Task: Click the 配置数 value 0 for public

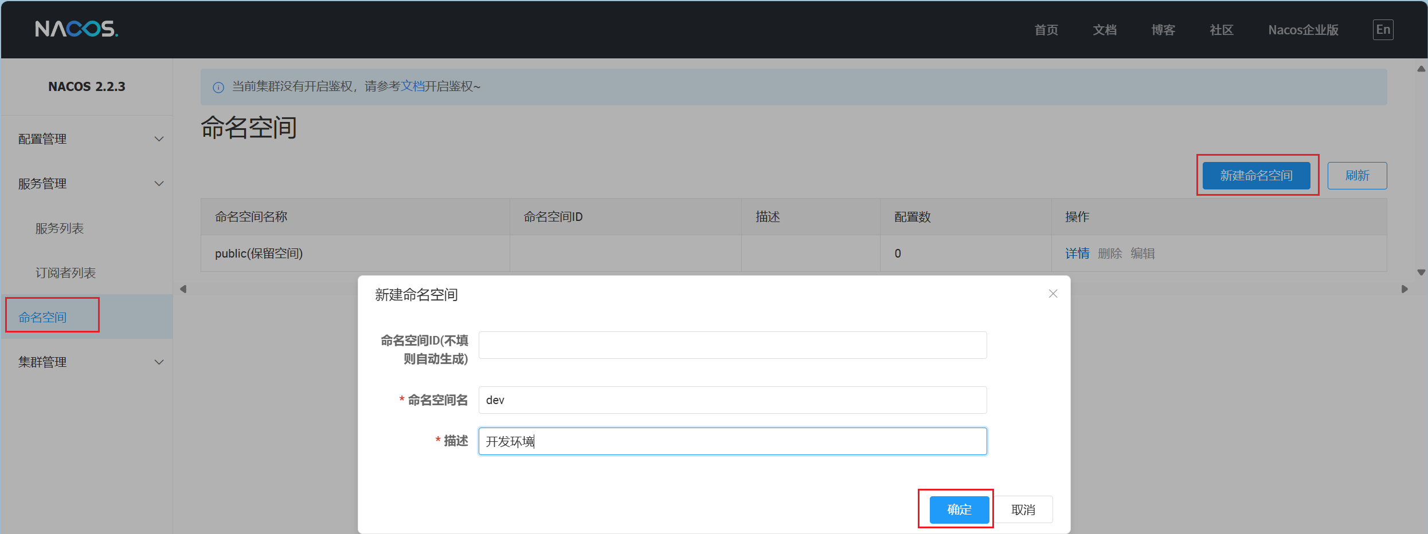Action: click(898, 254)
